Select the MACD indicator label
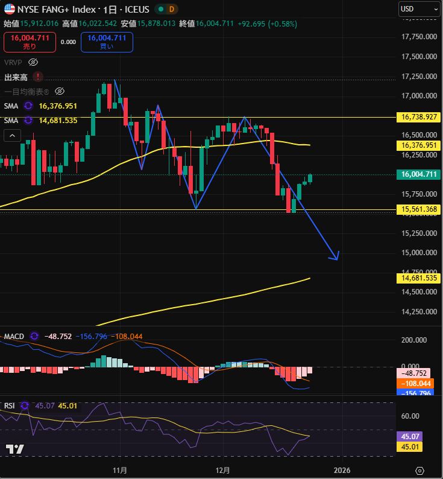The image size is (443, 479). point(13,335)
